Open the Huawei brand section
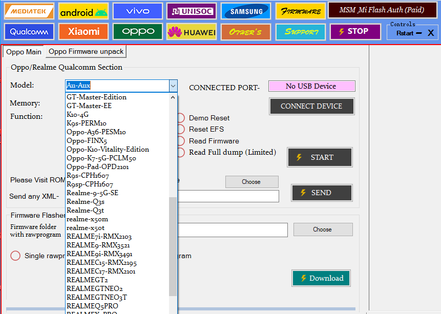 [192, 32]
